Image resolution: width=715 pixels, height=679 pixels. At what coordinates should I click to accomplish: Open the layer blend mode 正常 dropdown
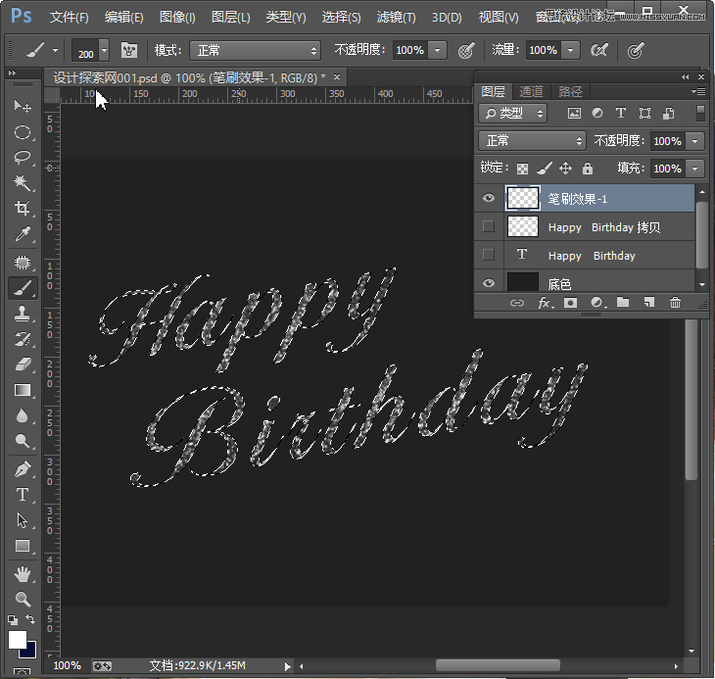coord(532,141)
